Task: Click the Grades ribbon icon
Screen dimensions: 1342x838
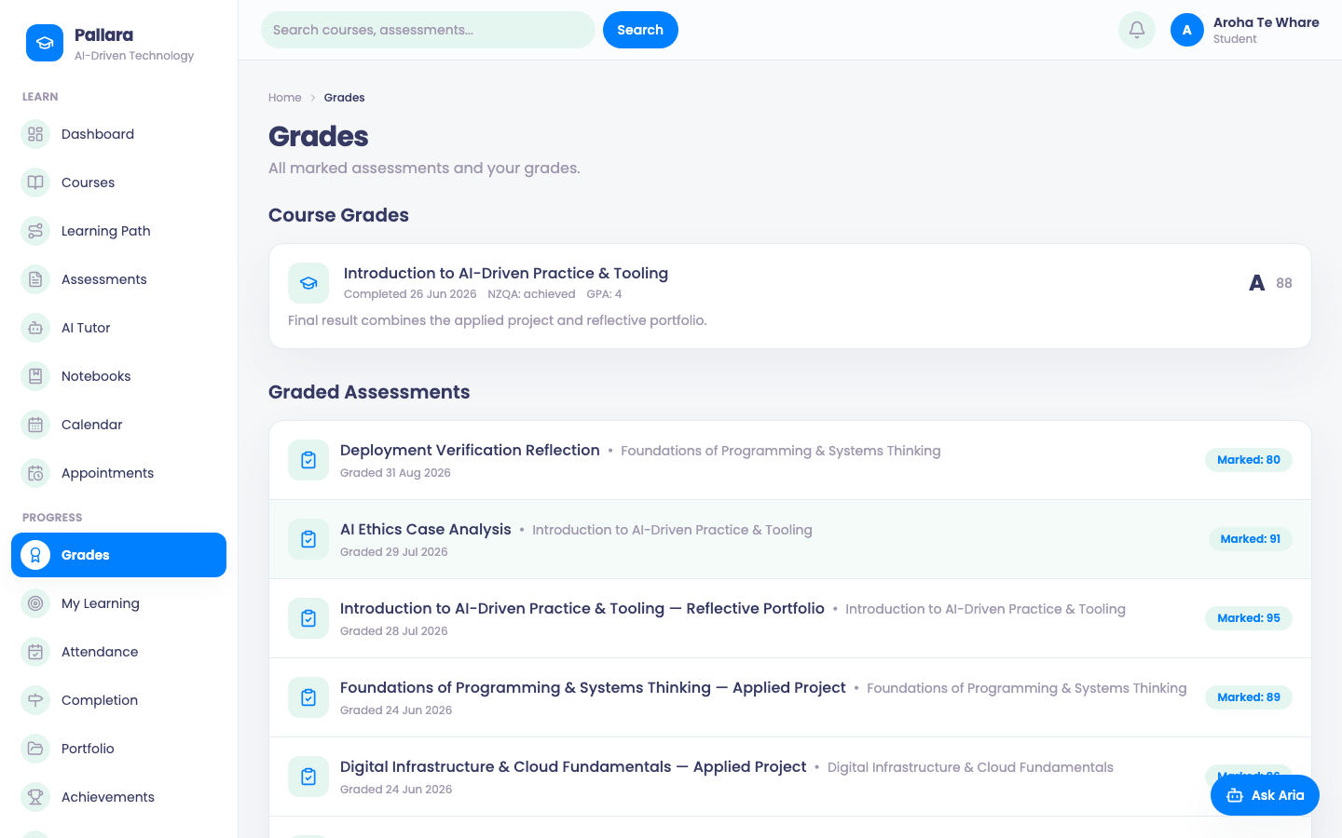Action: pos(35,555)
